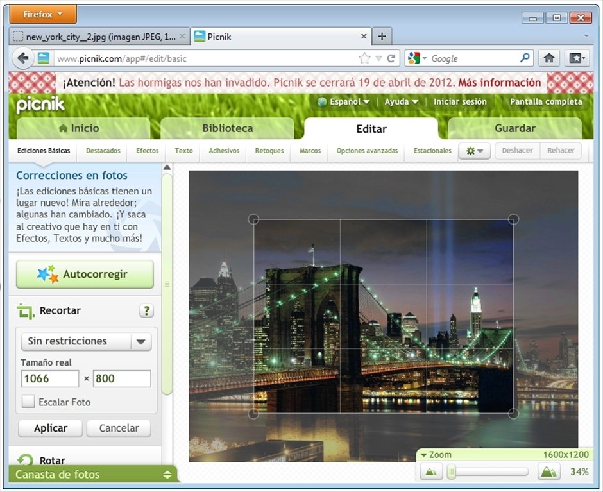Click the crop width field showing 1066
The height and width of the screenshot is (492, 603).
(50, 378)
